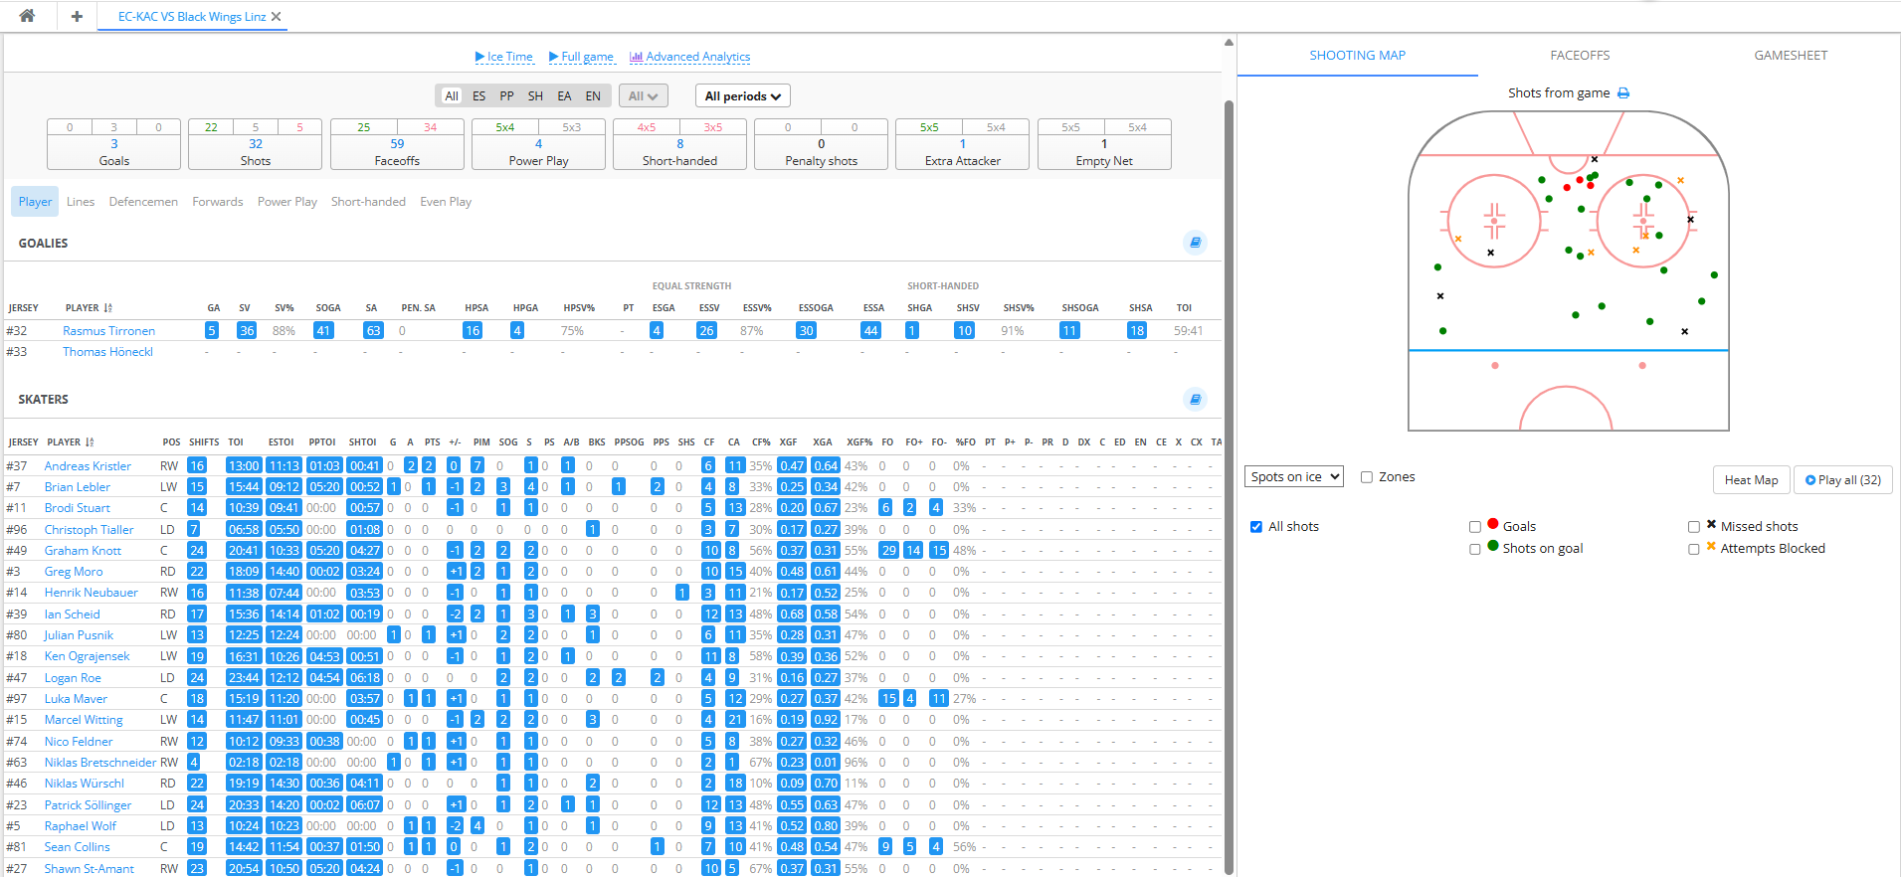The width and height of the screenshot is (1901, 877).
Task: Enable the Zones checkbox
Action: pyautogui.click(x=1367, y=477)
